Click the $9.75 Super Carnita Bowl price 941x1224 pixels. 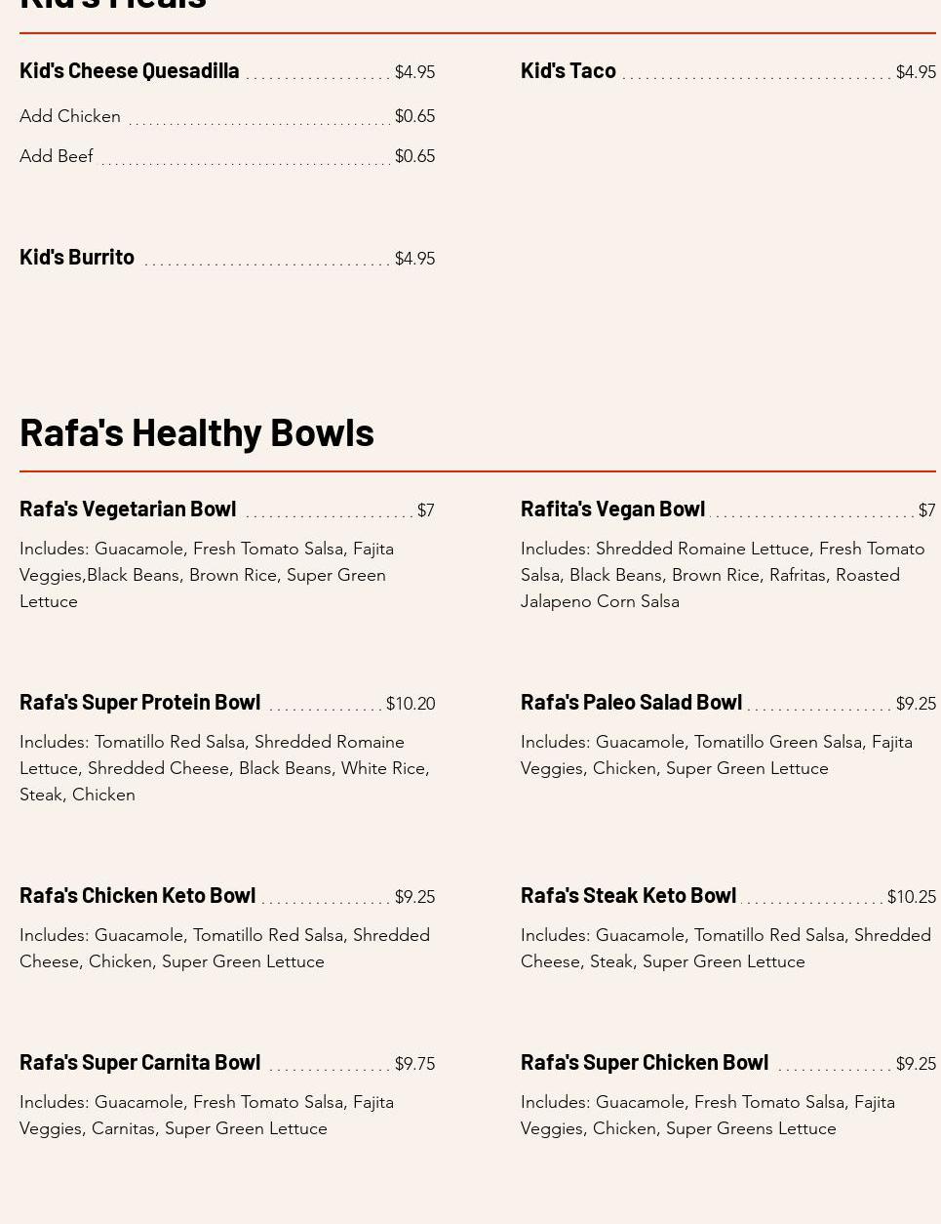click(414, 1064)
